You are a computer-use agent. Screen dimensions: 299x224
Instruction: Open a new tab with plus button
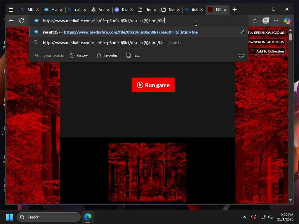[234, 10]
